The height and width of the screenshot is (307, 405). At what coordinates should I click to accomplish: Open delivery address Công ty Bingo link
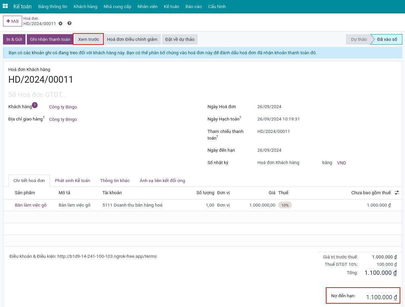(x=63, y=120)
